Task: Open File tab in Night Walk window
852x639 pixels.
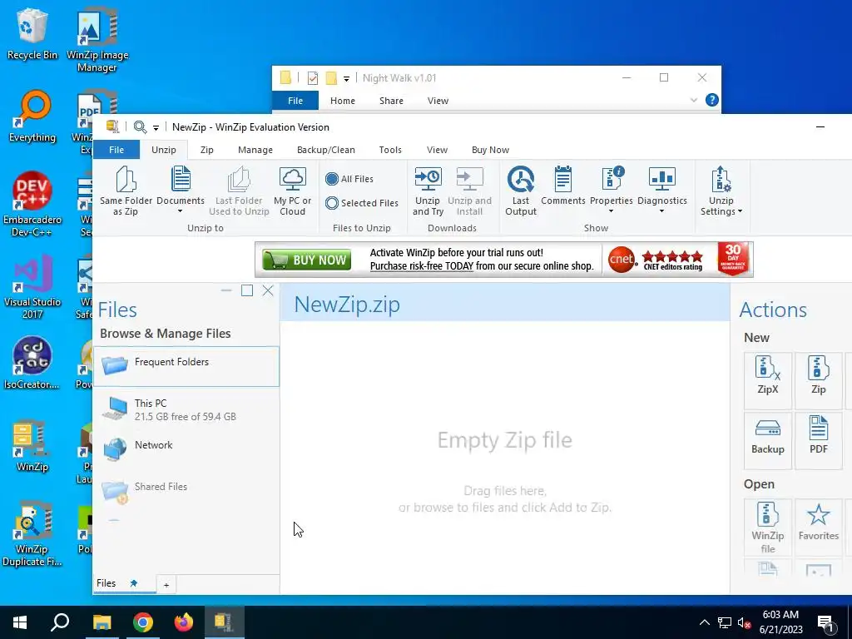Action: [x=295, y=101]
